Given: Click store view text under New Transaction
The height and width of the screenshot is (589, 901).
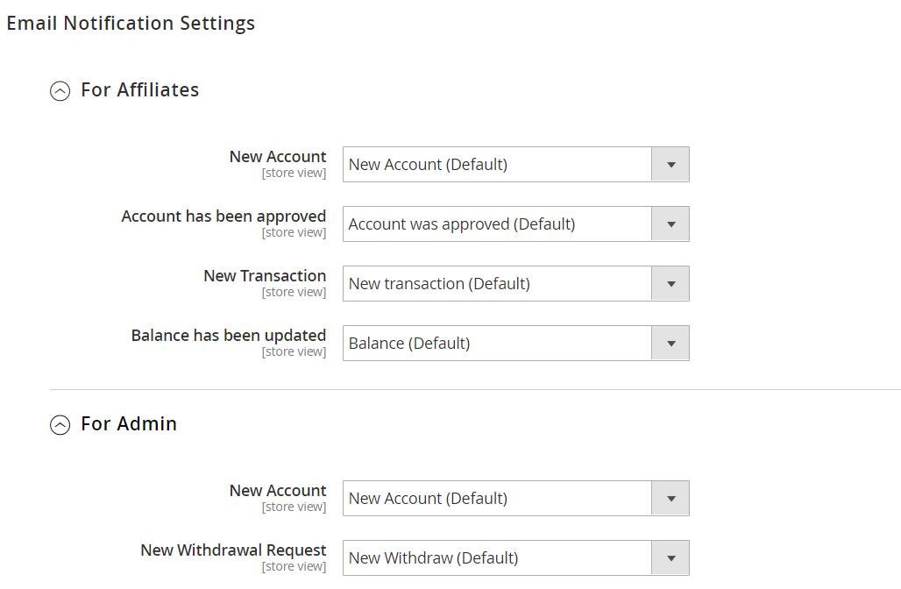Looking at the screenshot, I should [x=294, y=292].
